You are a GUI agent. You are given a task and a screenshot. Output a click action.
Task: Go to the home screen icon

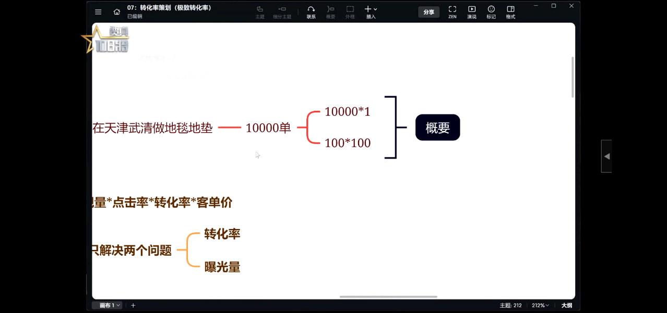(116, 12)
